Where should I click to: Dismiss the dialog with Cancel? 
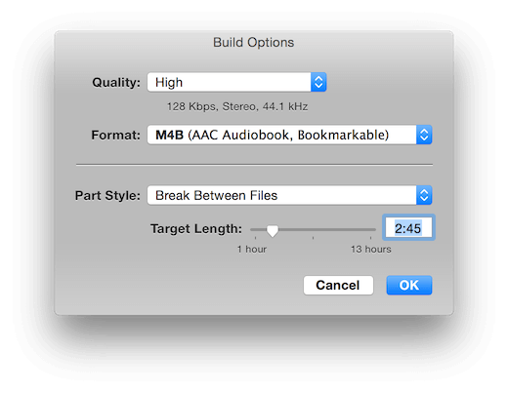[x=338, y=285]
